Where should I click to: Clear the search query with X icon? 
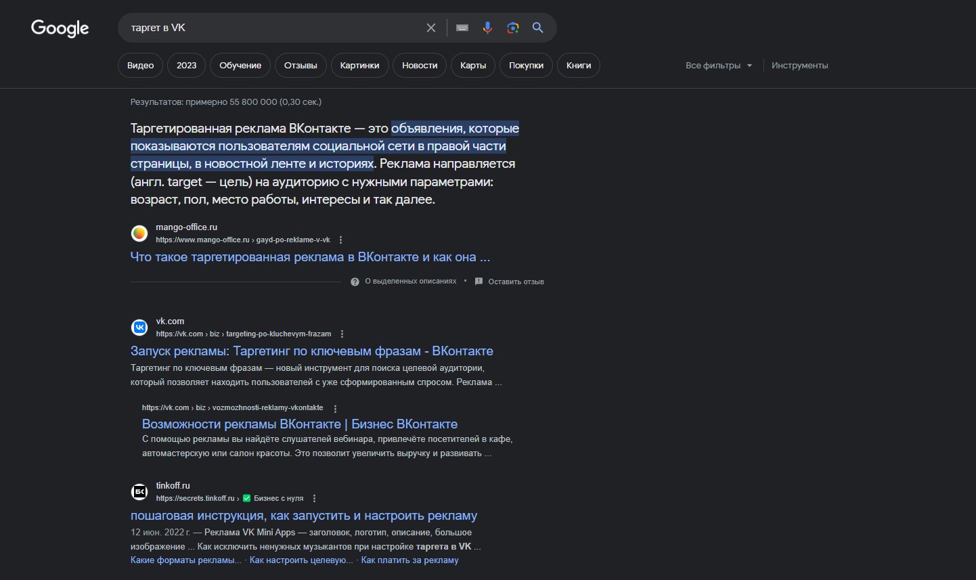point(431,28)
